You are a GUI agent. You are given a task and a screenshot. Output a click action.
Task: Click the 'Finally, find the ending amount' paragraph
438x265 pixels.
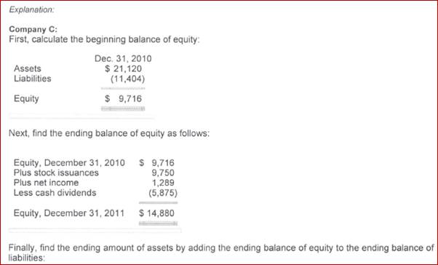pyautogui.click(x=221, y=253)
